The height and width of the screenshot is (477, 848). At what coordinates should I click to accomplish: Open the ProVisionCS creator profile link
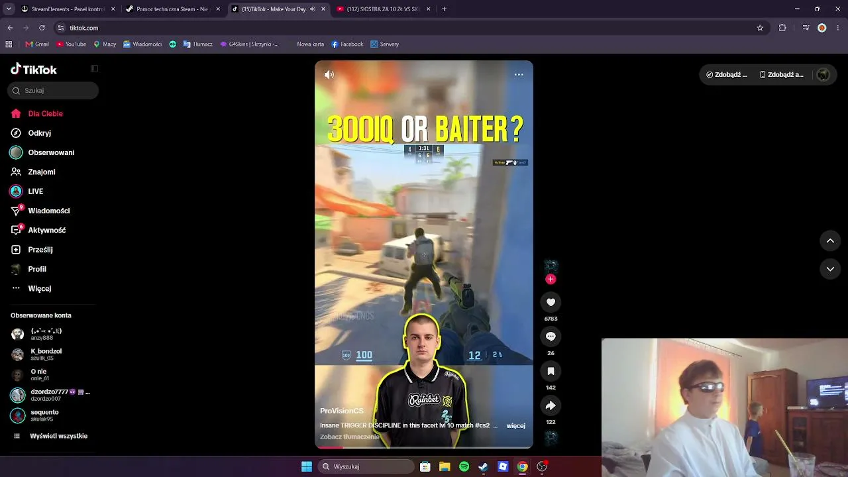[342, 411]
